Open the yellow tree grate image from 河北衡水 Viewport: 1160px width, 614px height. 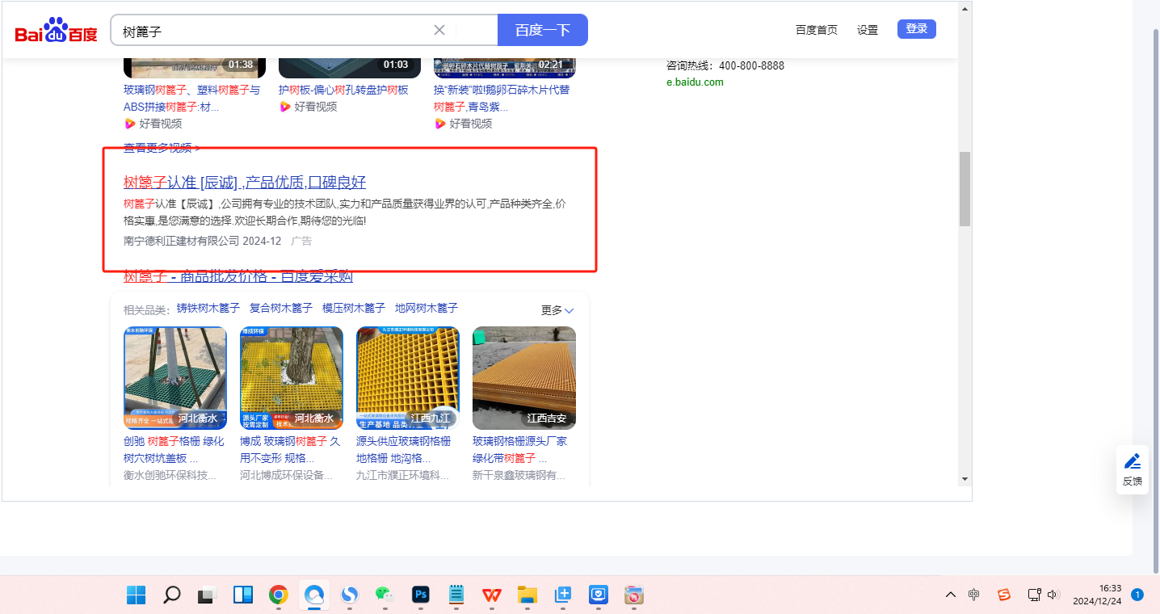click(292, 378)
